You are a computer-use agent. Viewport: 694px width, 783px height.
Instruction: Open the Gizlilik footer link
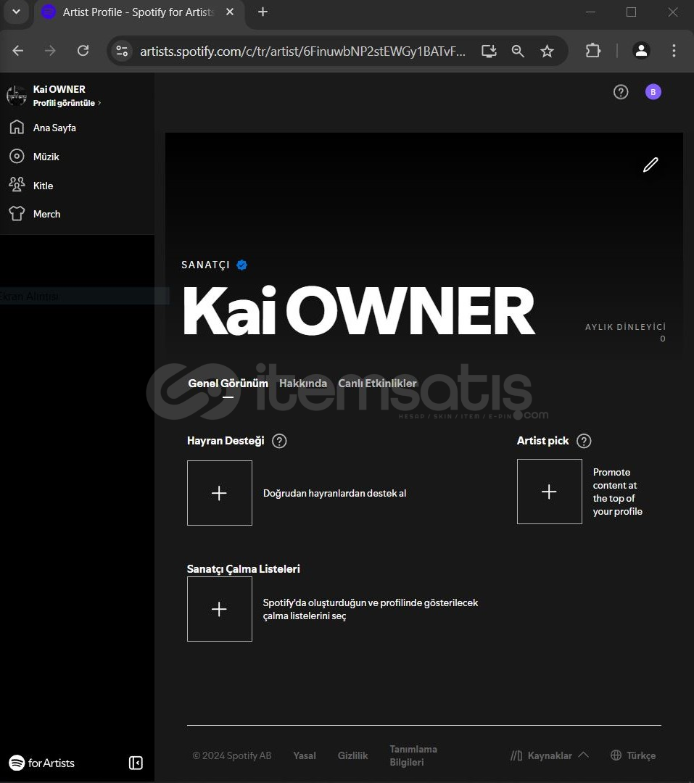pos(352,755)
